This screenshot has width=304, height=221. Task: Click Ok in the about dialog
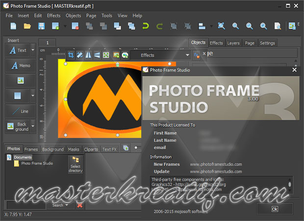pyautogui.click(x=275, y=209)
